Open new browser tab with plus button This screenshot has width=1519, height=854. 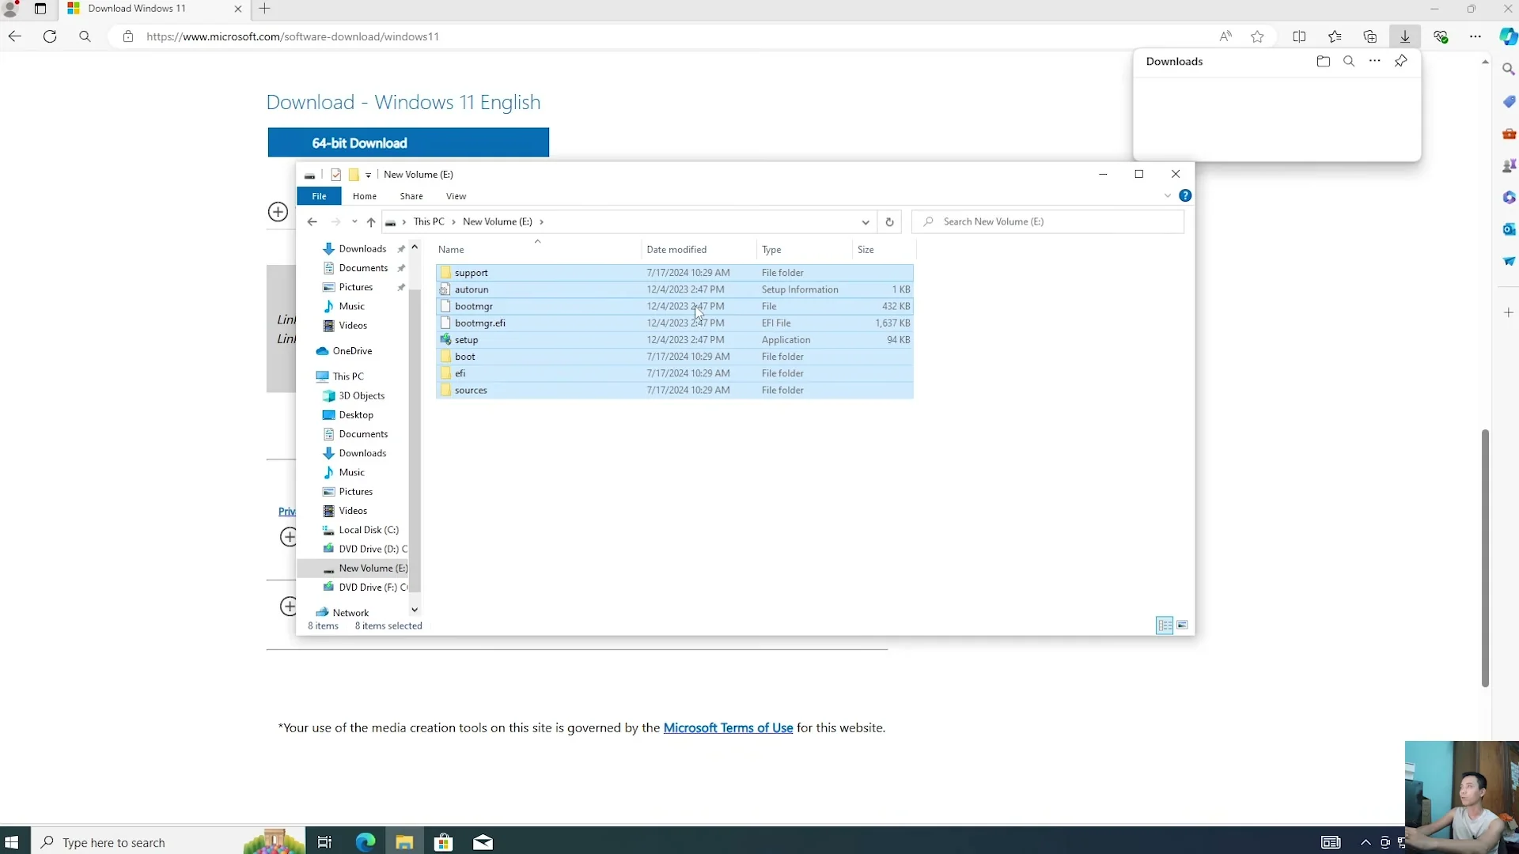tap(265, 9)
